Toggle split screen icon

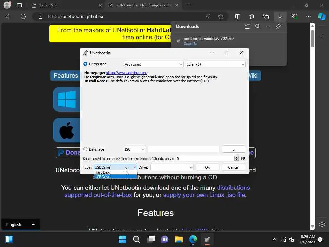[237, 16]
